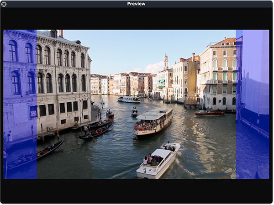
Task: Close the Preview window
Action: (4, 4)
